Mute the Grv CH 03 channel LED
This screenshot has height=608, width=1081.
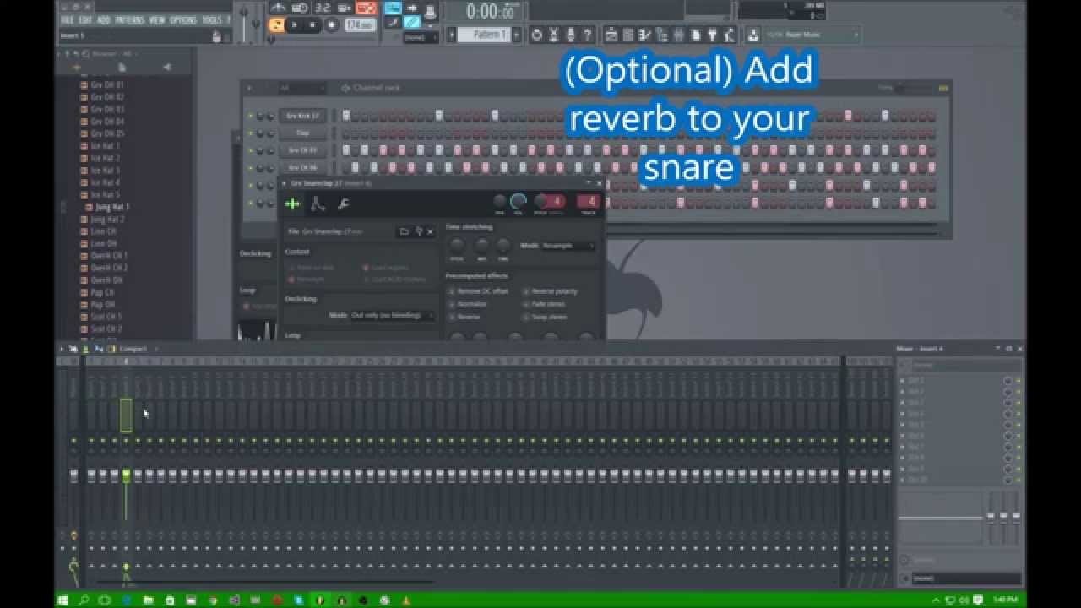point(250,150)
